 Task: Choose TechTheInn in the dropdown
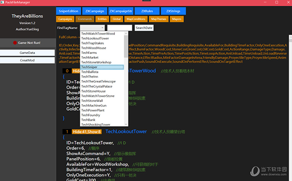coord(102,77)
